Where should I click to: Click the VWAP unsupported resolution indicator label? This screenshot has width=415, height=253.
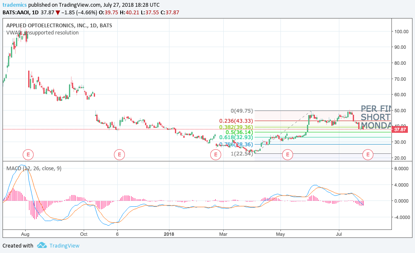(x=42, y=32)
